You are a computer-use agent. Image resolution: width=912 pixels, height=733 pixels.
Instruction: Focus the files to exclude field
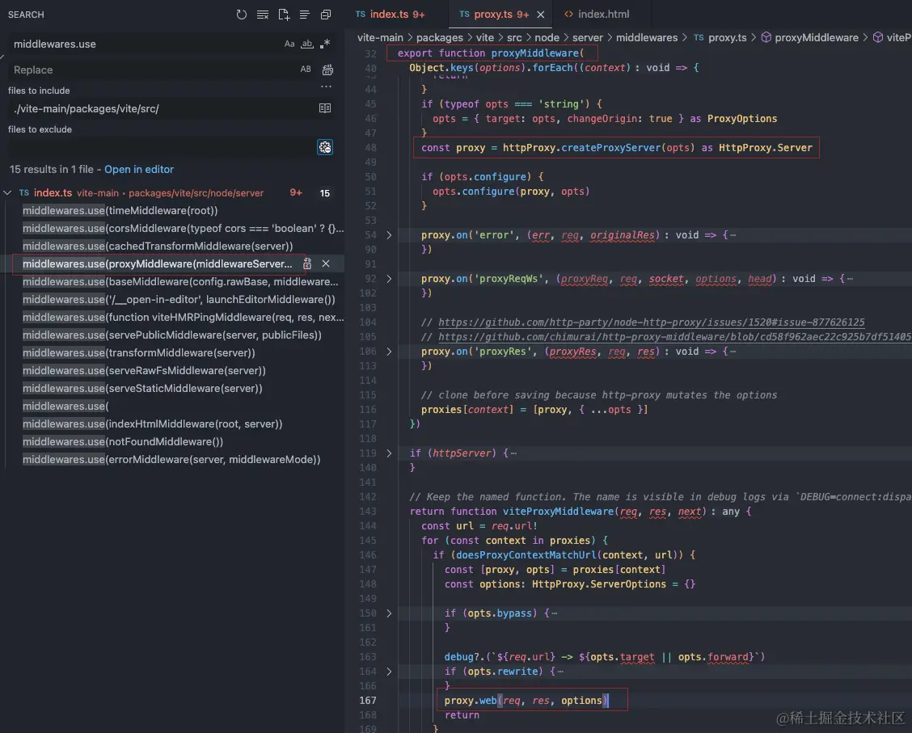pos(163,147)
